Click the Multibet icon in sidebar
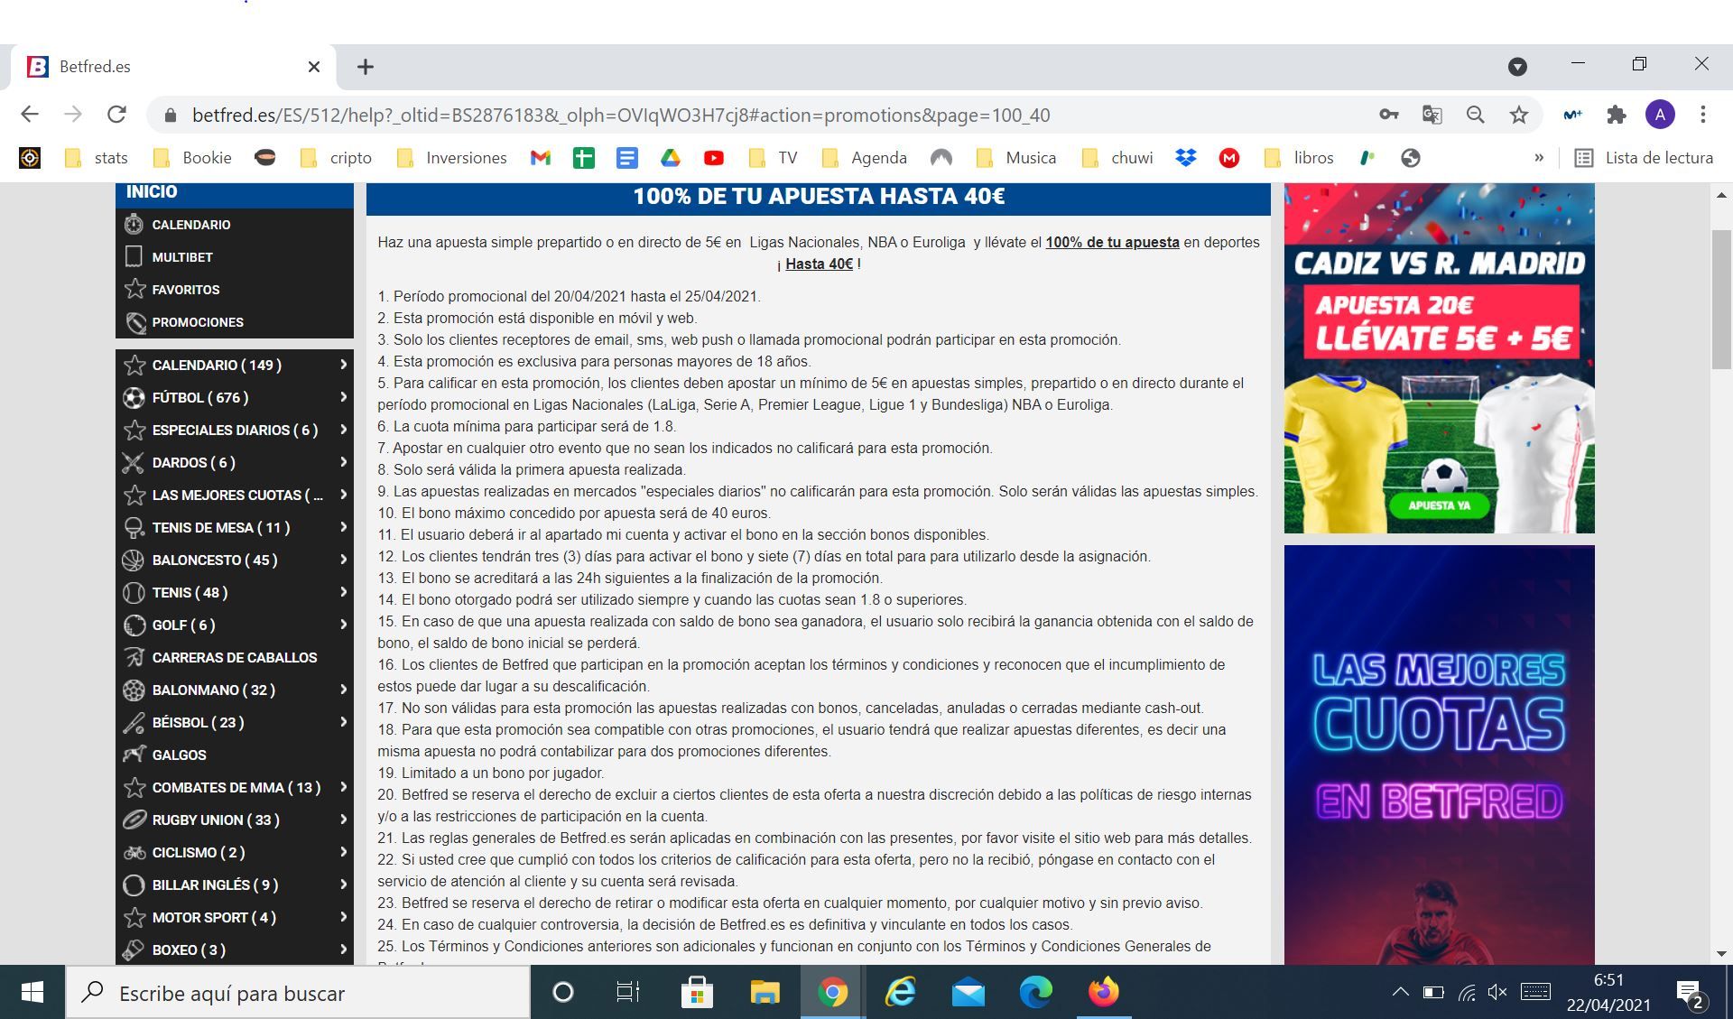Viewport: 1733px width, 1019px height. [x=134, y=256]
